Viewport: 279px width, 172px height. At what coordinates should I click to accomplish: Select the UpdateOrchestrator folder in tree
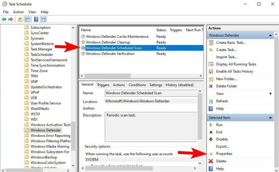[46, 87]
